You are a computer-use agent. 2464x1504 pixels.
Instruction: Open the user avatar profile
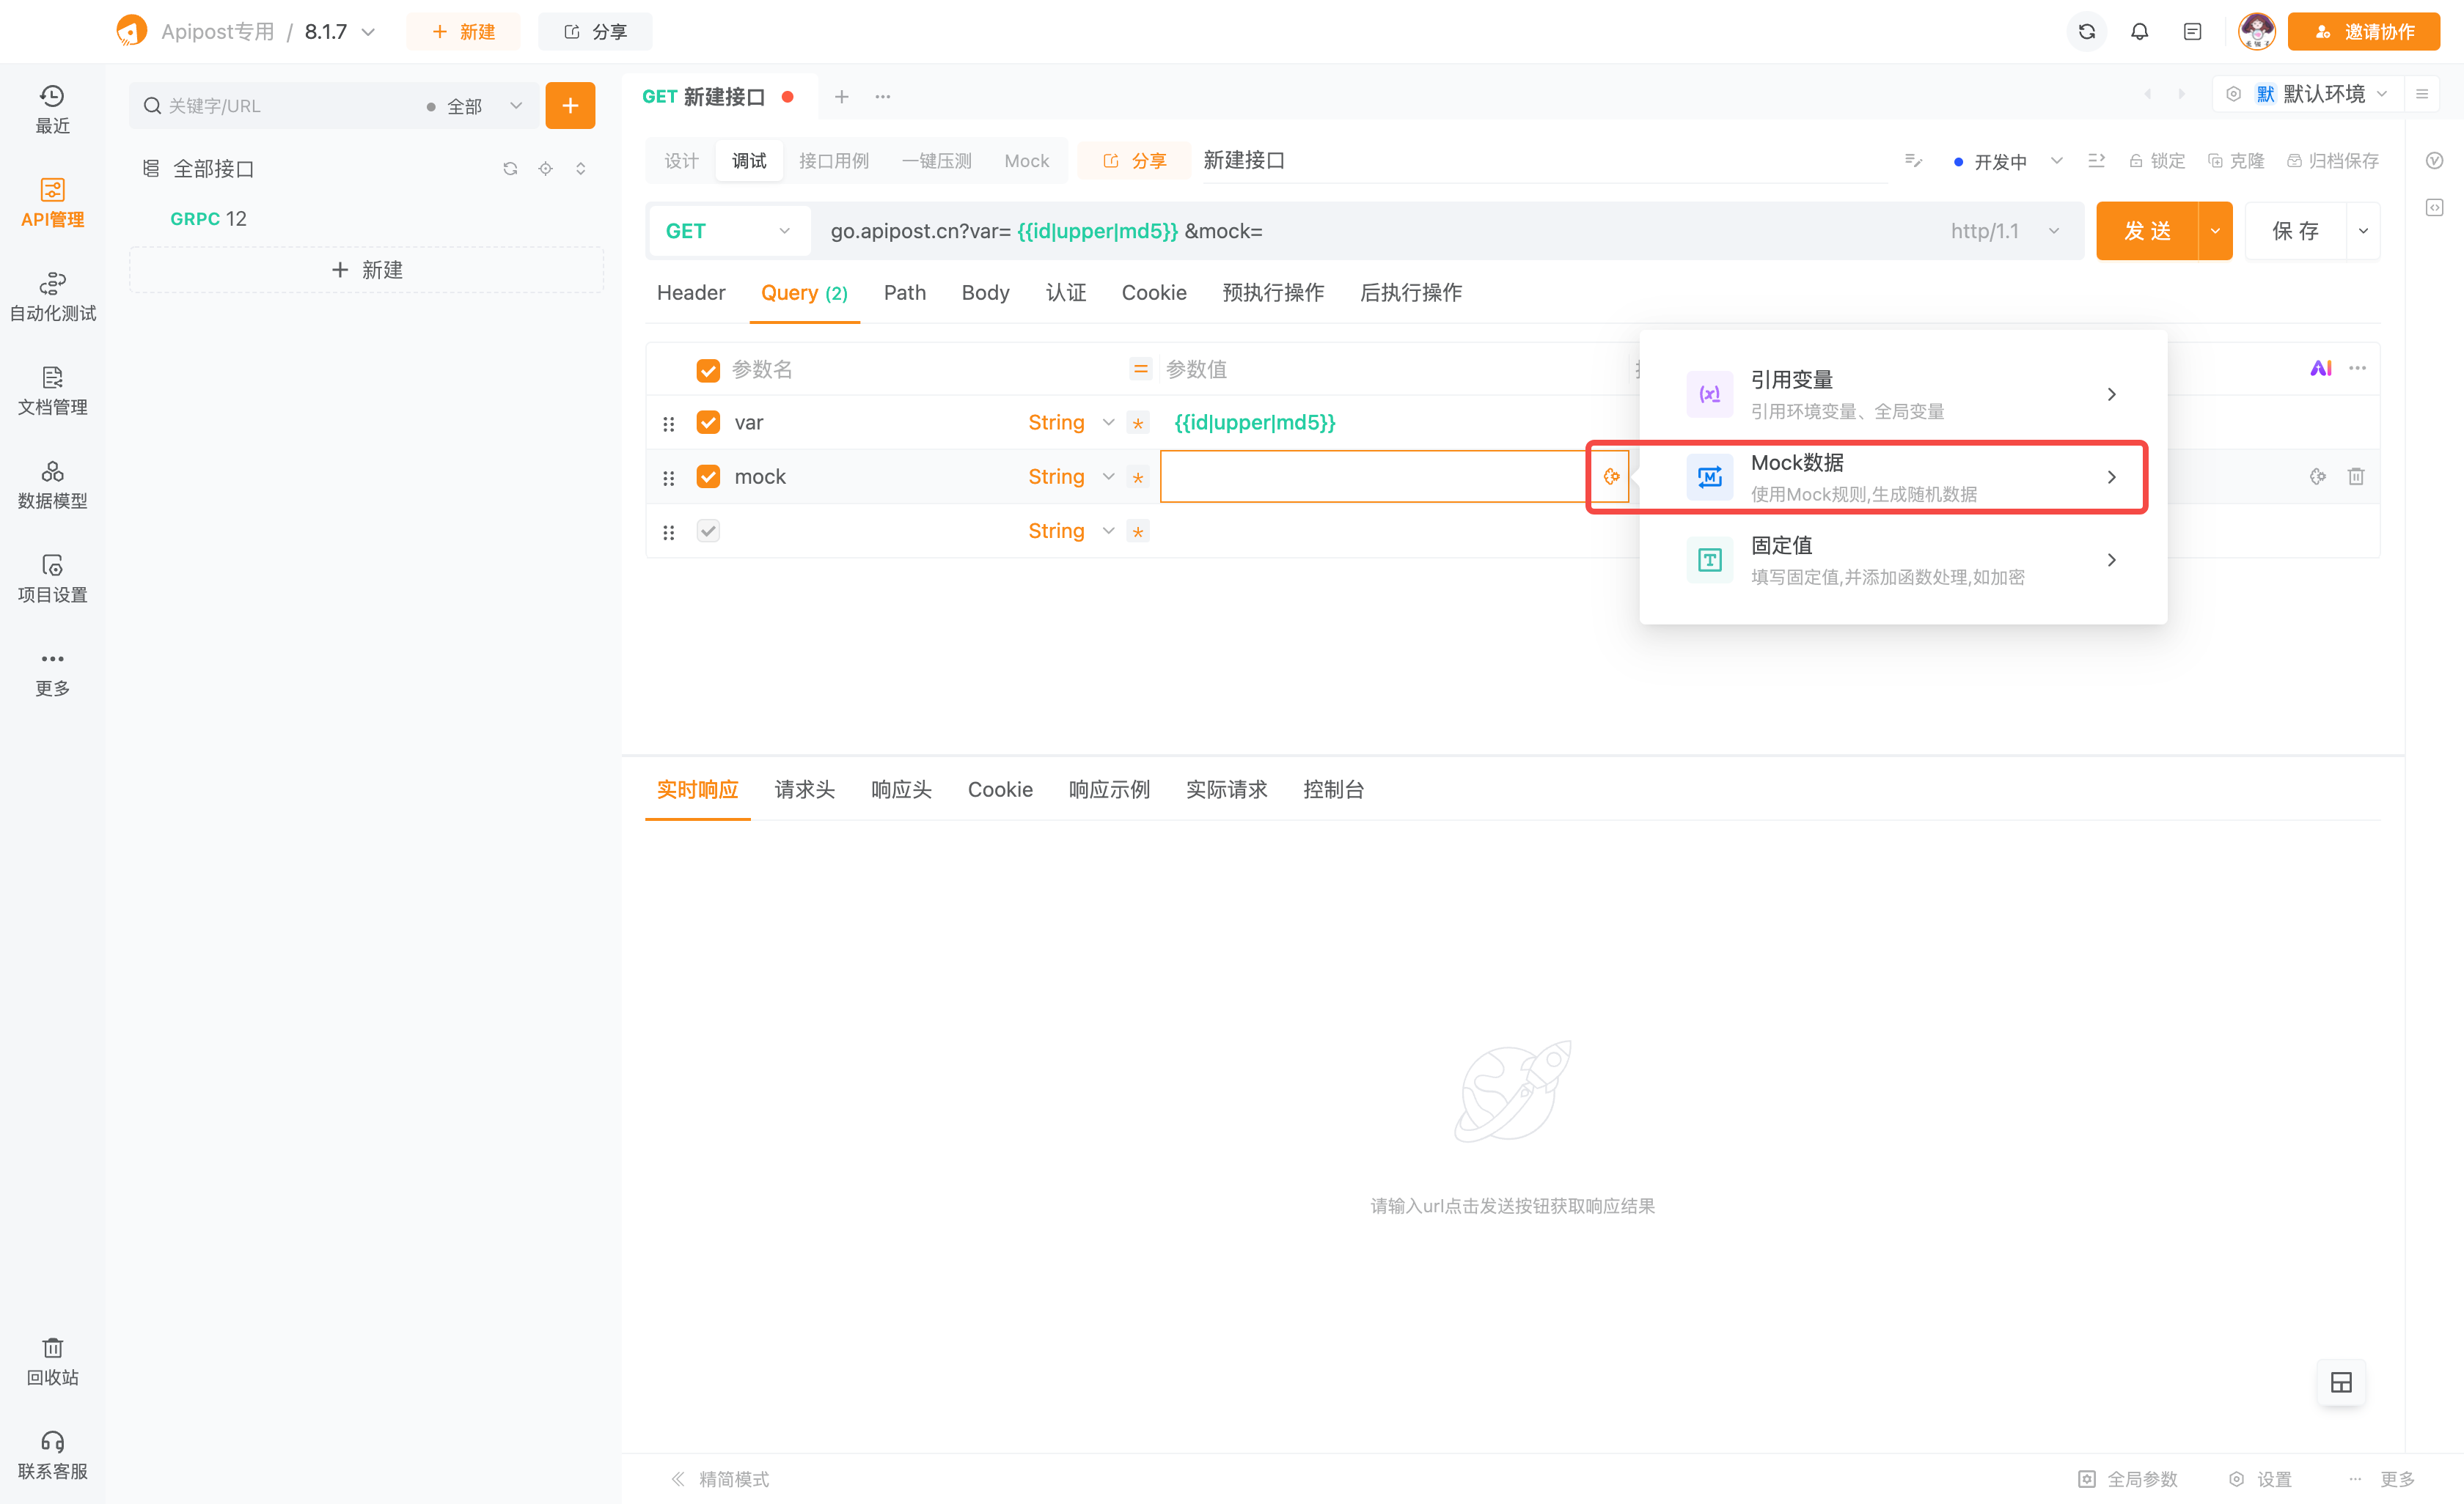click(2256, 32)
